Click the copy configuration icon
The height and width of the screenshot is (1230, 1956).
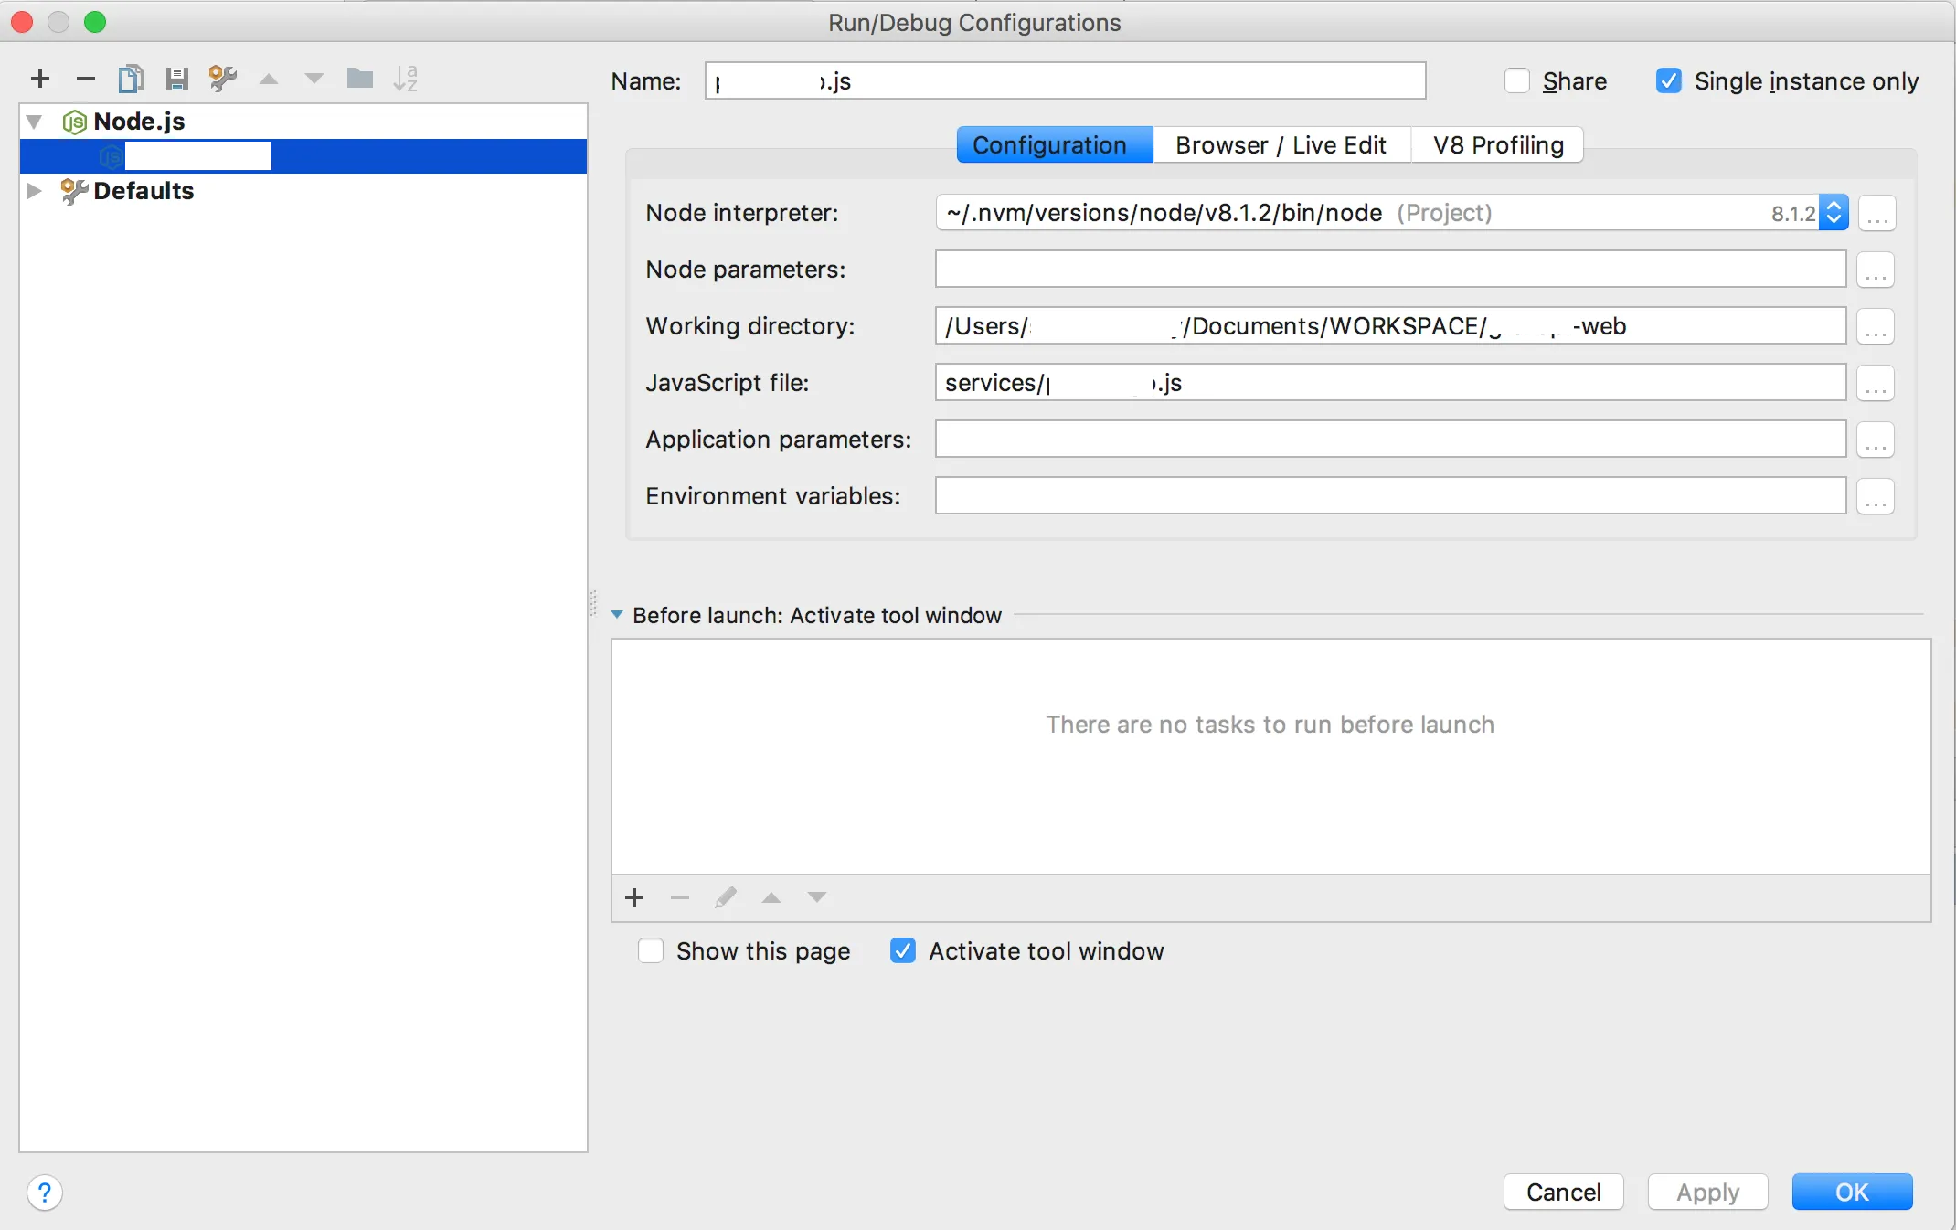(132, 79)
